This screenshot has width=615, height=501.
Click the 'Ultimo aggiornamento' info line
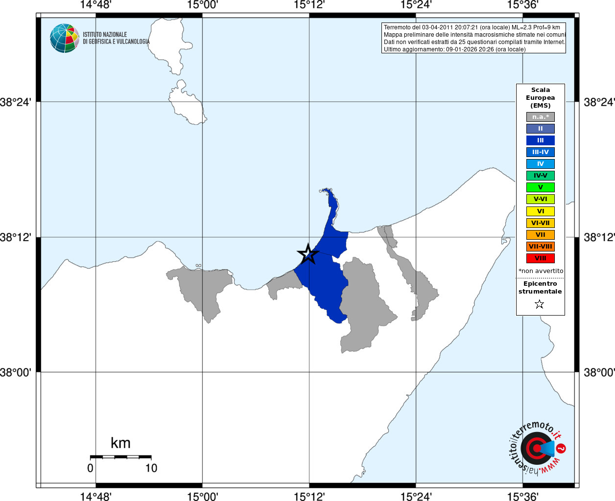click(x=454, y=49)
